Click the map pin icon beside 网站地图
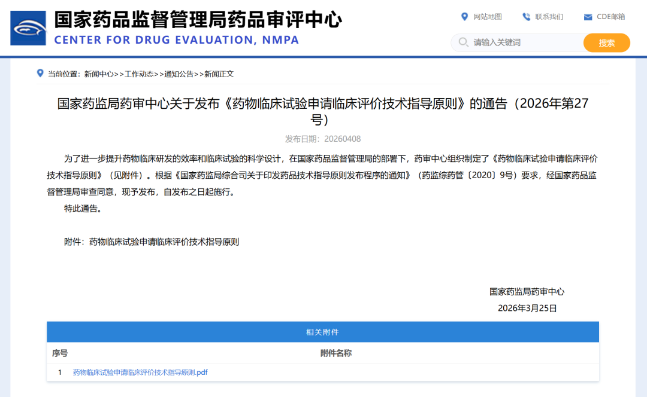 [x=464, y=17]
